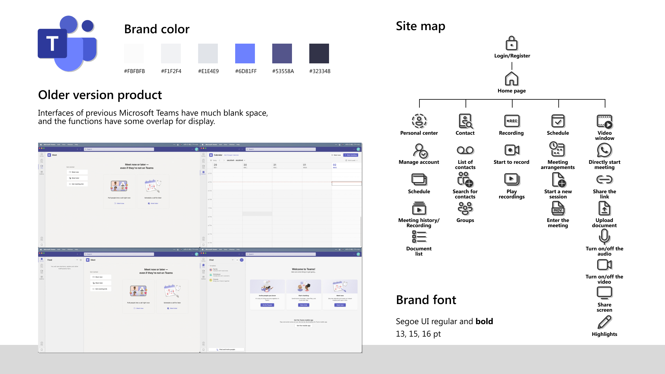Toggle the Turn on/off the video camera

tap(604, 265)
